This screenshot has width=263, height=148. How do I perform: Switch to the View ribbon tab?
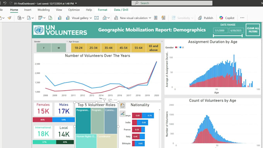(x=59, y=10)
